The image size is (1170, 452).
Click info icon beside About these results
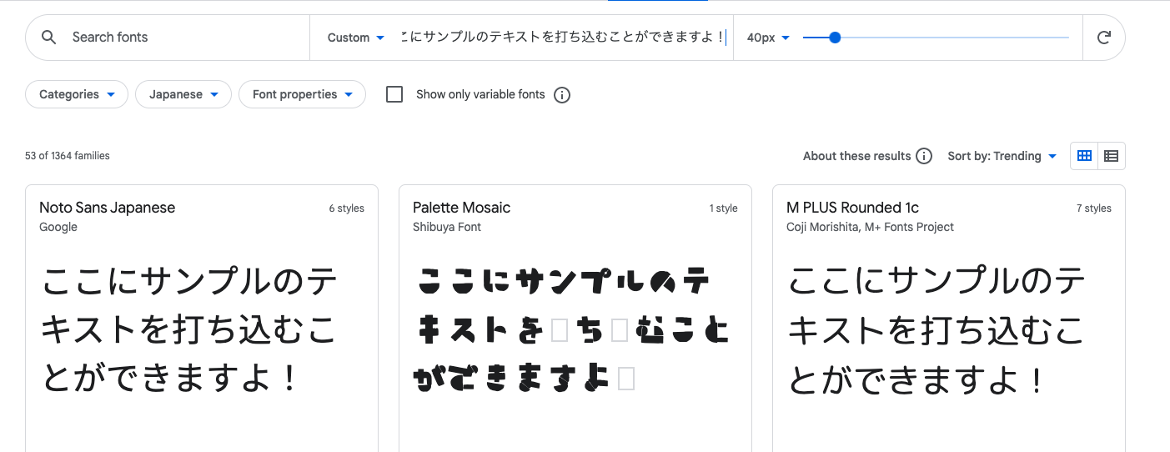tap(923, 156)
